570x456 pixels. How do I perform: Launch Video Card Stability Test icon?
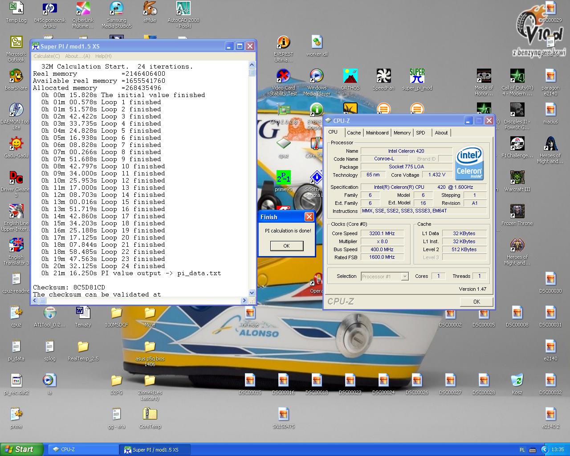coord(283,82)
